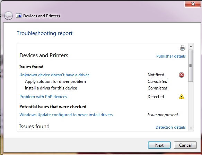This screenshot has width=202, height=155.
Task: Click the Devices and Printers title icon
Action: click(x=19, y=16)
